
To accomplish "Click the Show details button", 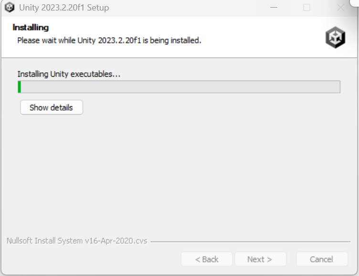I will (x=52, y=107).
